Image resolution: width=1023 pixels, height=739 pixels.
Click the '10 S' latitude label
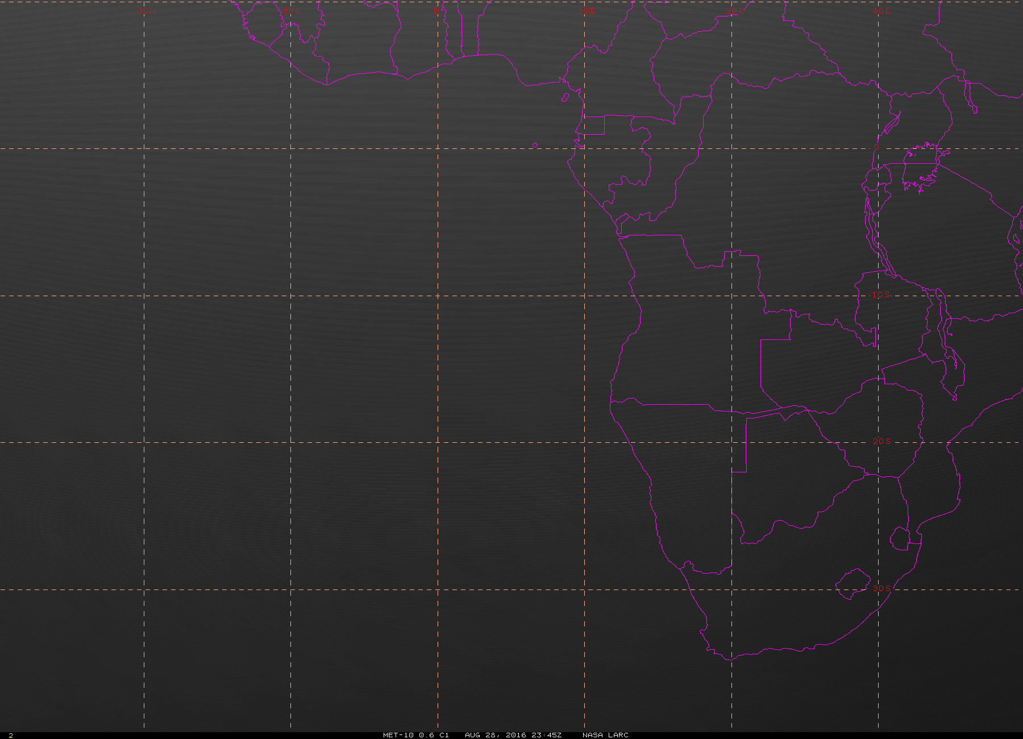[881, 294]
